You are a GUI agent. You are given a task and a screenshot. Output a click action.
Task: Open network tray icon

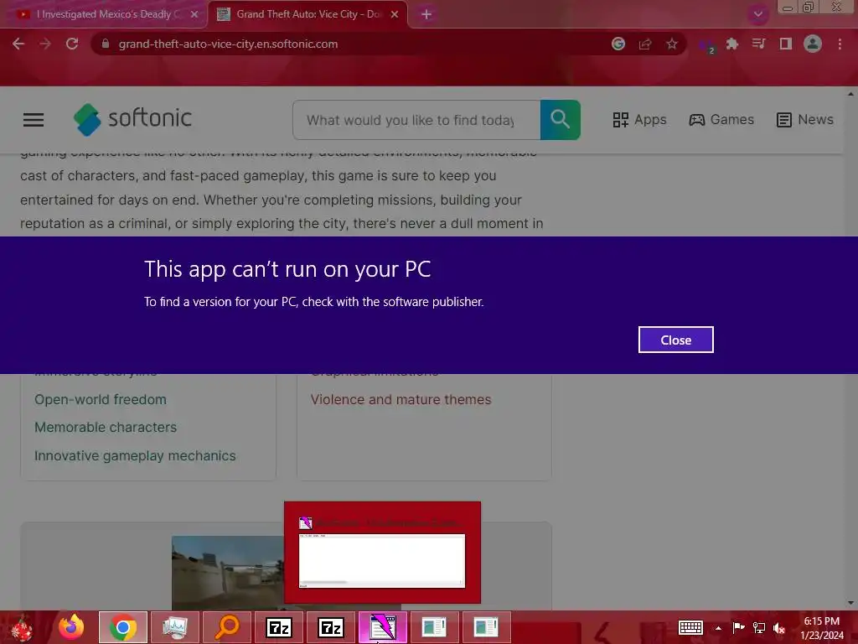click(759, 627)
